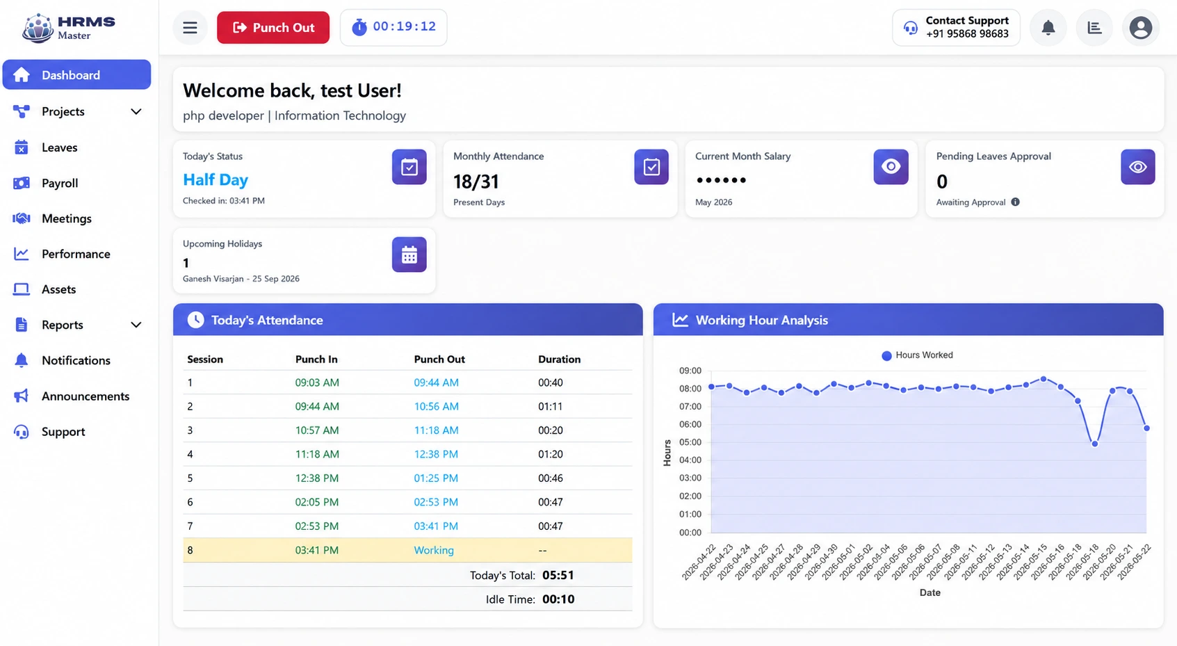The width and height of the screenshot is (1177, 646).
Task: Click the Working status in session 8
Action: pyautogui.click(x=434, y=550)
